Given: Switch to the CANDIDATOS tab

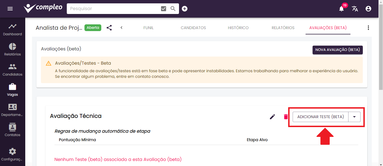Looking at the screenshot, I should (193, 28).
